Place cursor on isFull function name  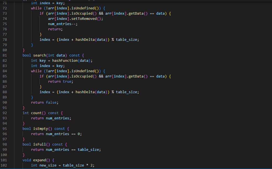(40, 144)
